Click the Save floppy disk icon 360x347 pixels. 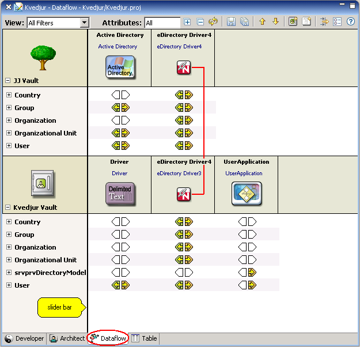coord(231,22)
